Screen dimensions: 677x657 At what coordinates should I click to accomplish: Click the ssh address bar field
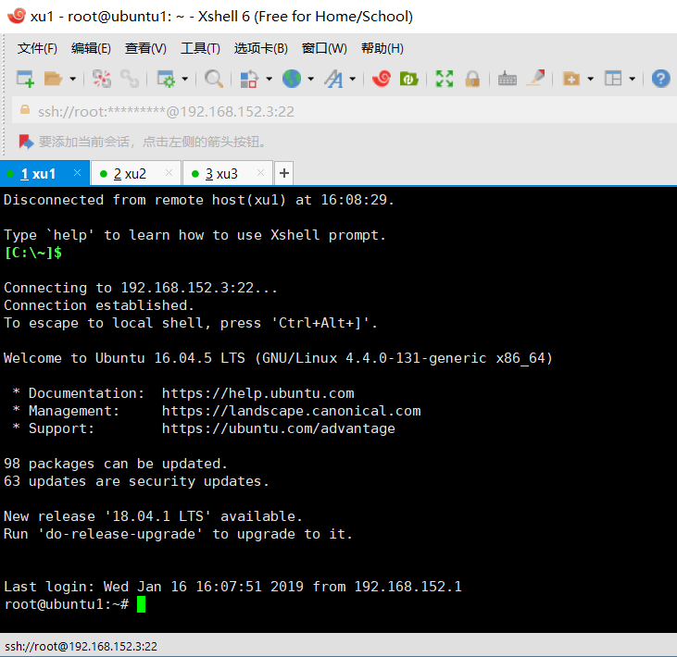pos(345,111)
